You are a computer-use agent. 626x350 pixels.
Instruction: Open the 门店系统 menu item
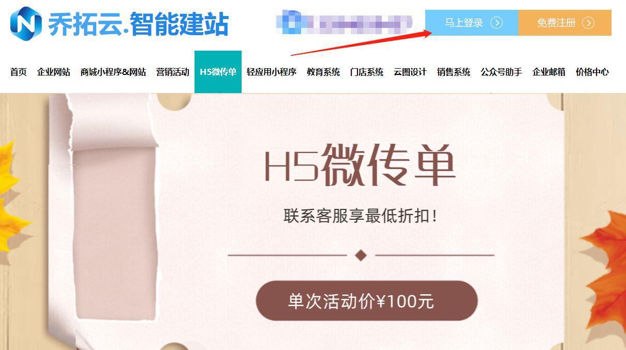(x=367, y=72)
